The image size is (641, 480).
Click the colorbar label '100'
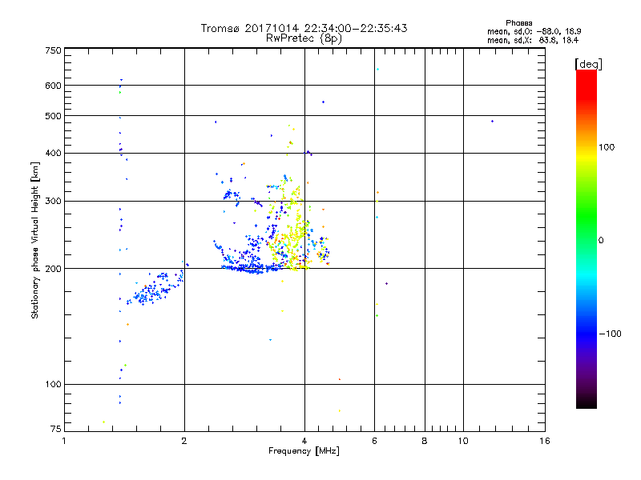(x=607, y=147)
